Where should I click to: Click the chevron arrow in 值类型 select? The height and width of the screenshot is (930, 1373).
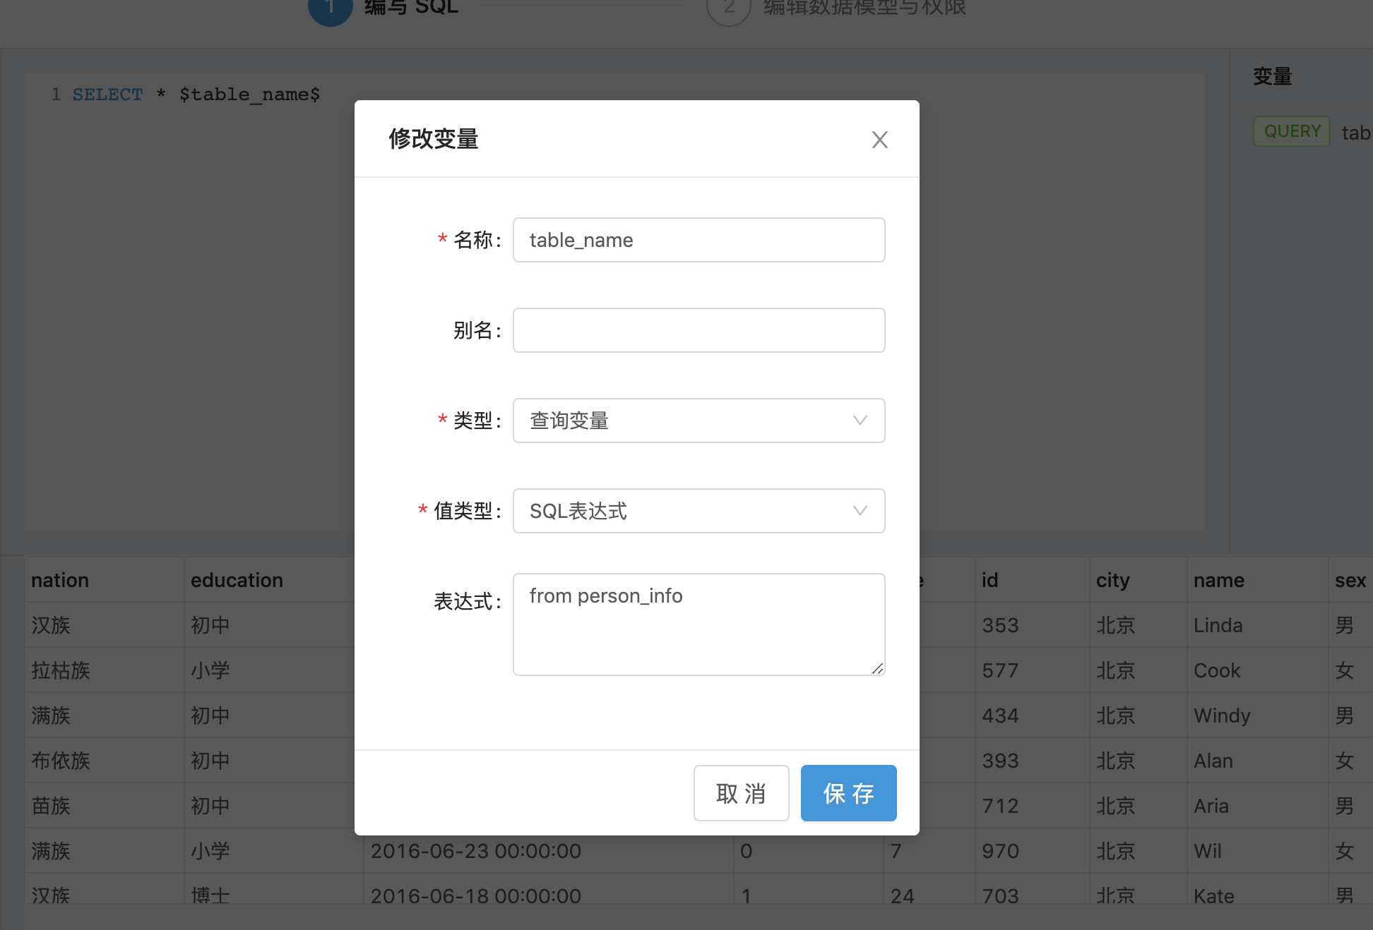click(x=860, y=511)
